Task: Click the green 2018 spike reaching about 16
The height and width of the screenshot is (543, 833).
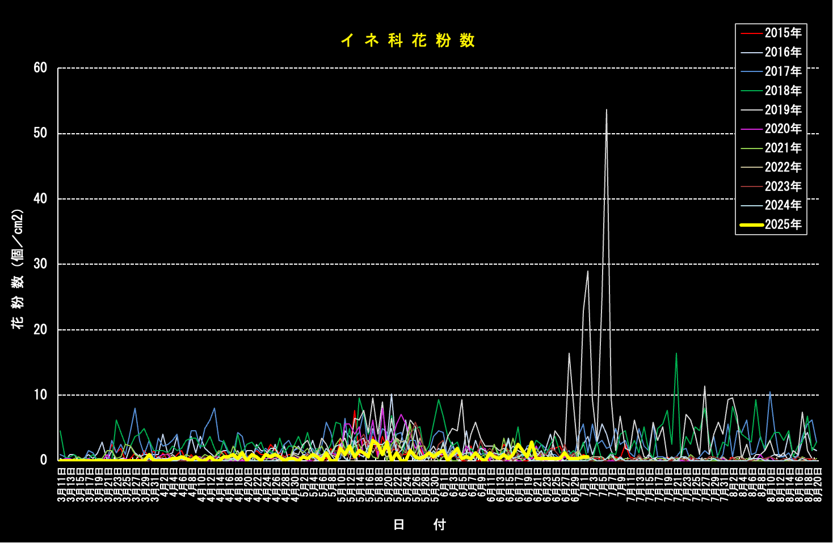Action: 676,353
